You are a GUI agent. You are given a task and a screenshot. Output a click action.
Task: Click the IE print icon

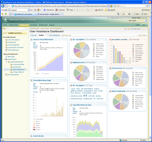[x=129, y=14]
